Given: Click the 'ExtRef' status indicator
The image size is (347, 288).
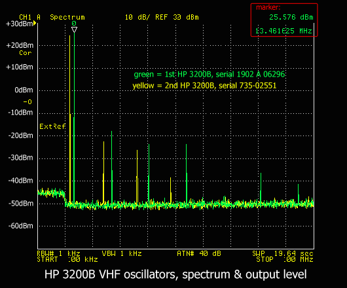Looking at the screenshot, I should pyautogui.click(x=52, y=126).
